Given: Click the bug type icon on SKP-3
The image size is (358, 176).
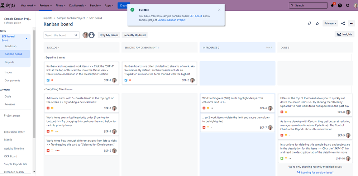Looking at the screenshot, I should point(48,108).
